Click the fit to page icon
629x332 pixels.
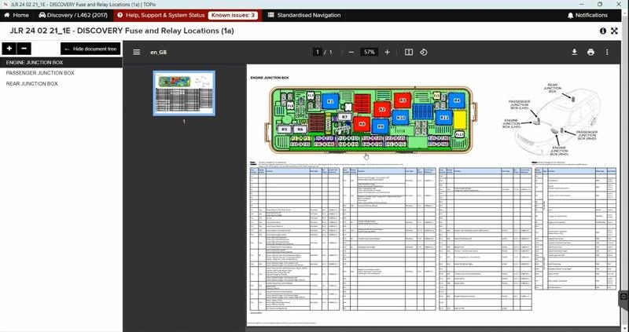(408, 52)
